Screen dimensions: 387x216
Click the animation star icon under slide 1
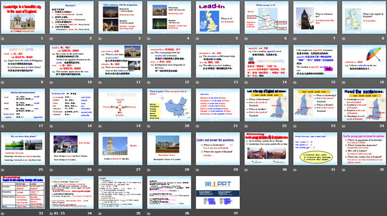click(x=3, y=39)
